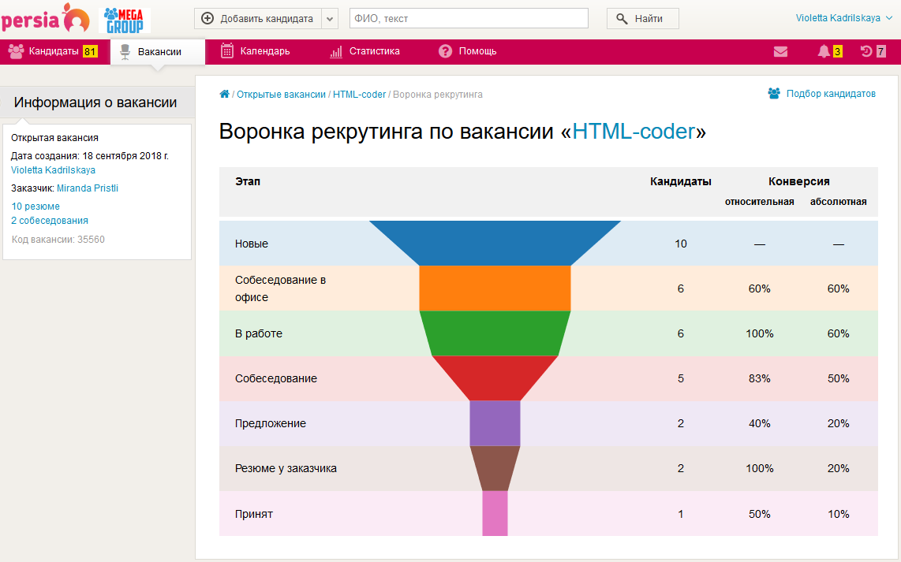This screenshot has width=901, height=562.
Task: Click the абсолютная column subheader
Action: click(x=839, y=202)
